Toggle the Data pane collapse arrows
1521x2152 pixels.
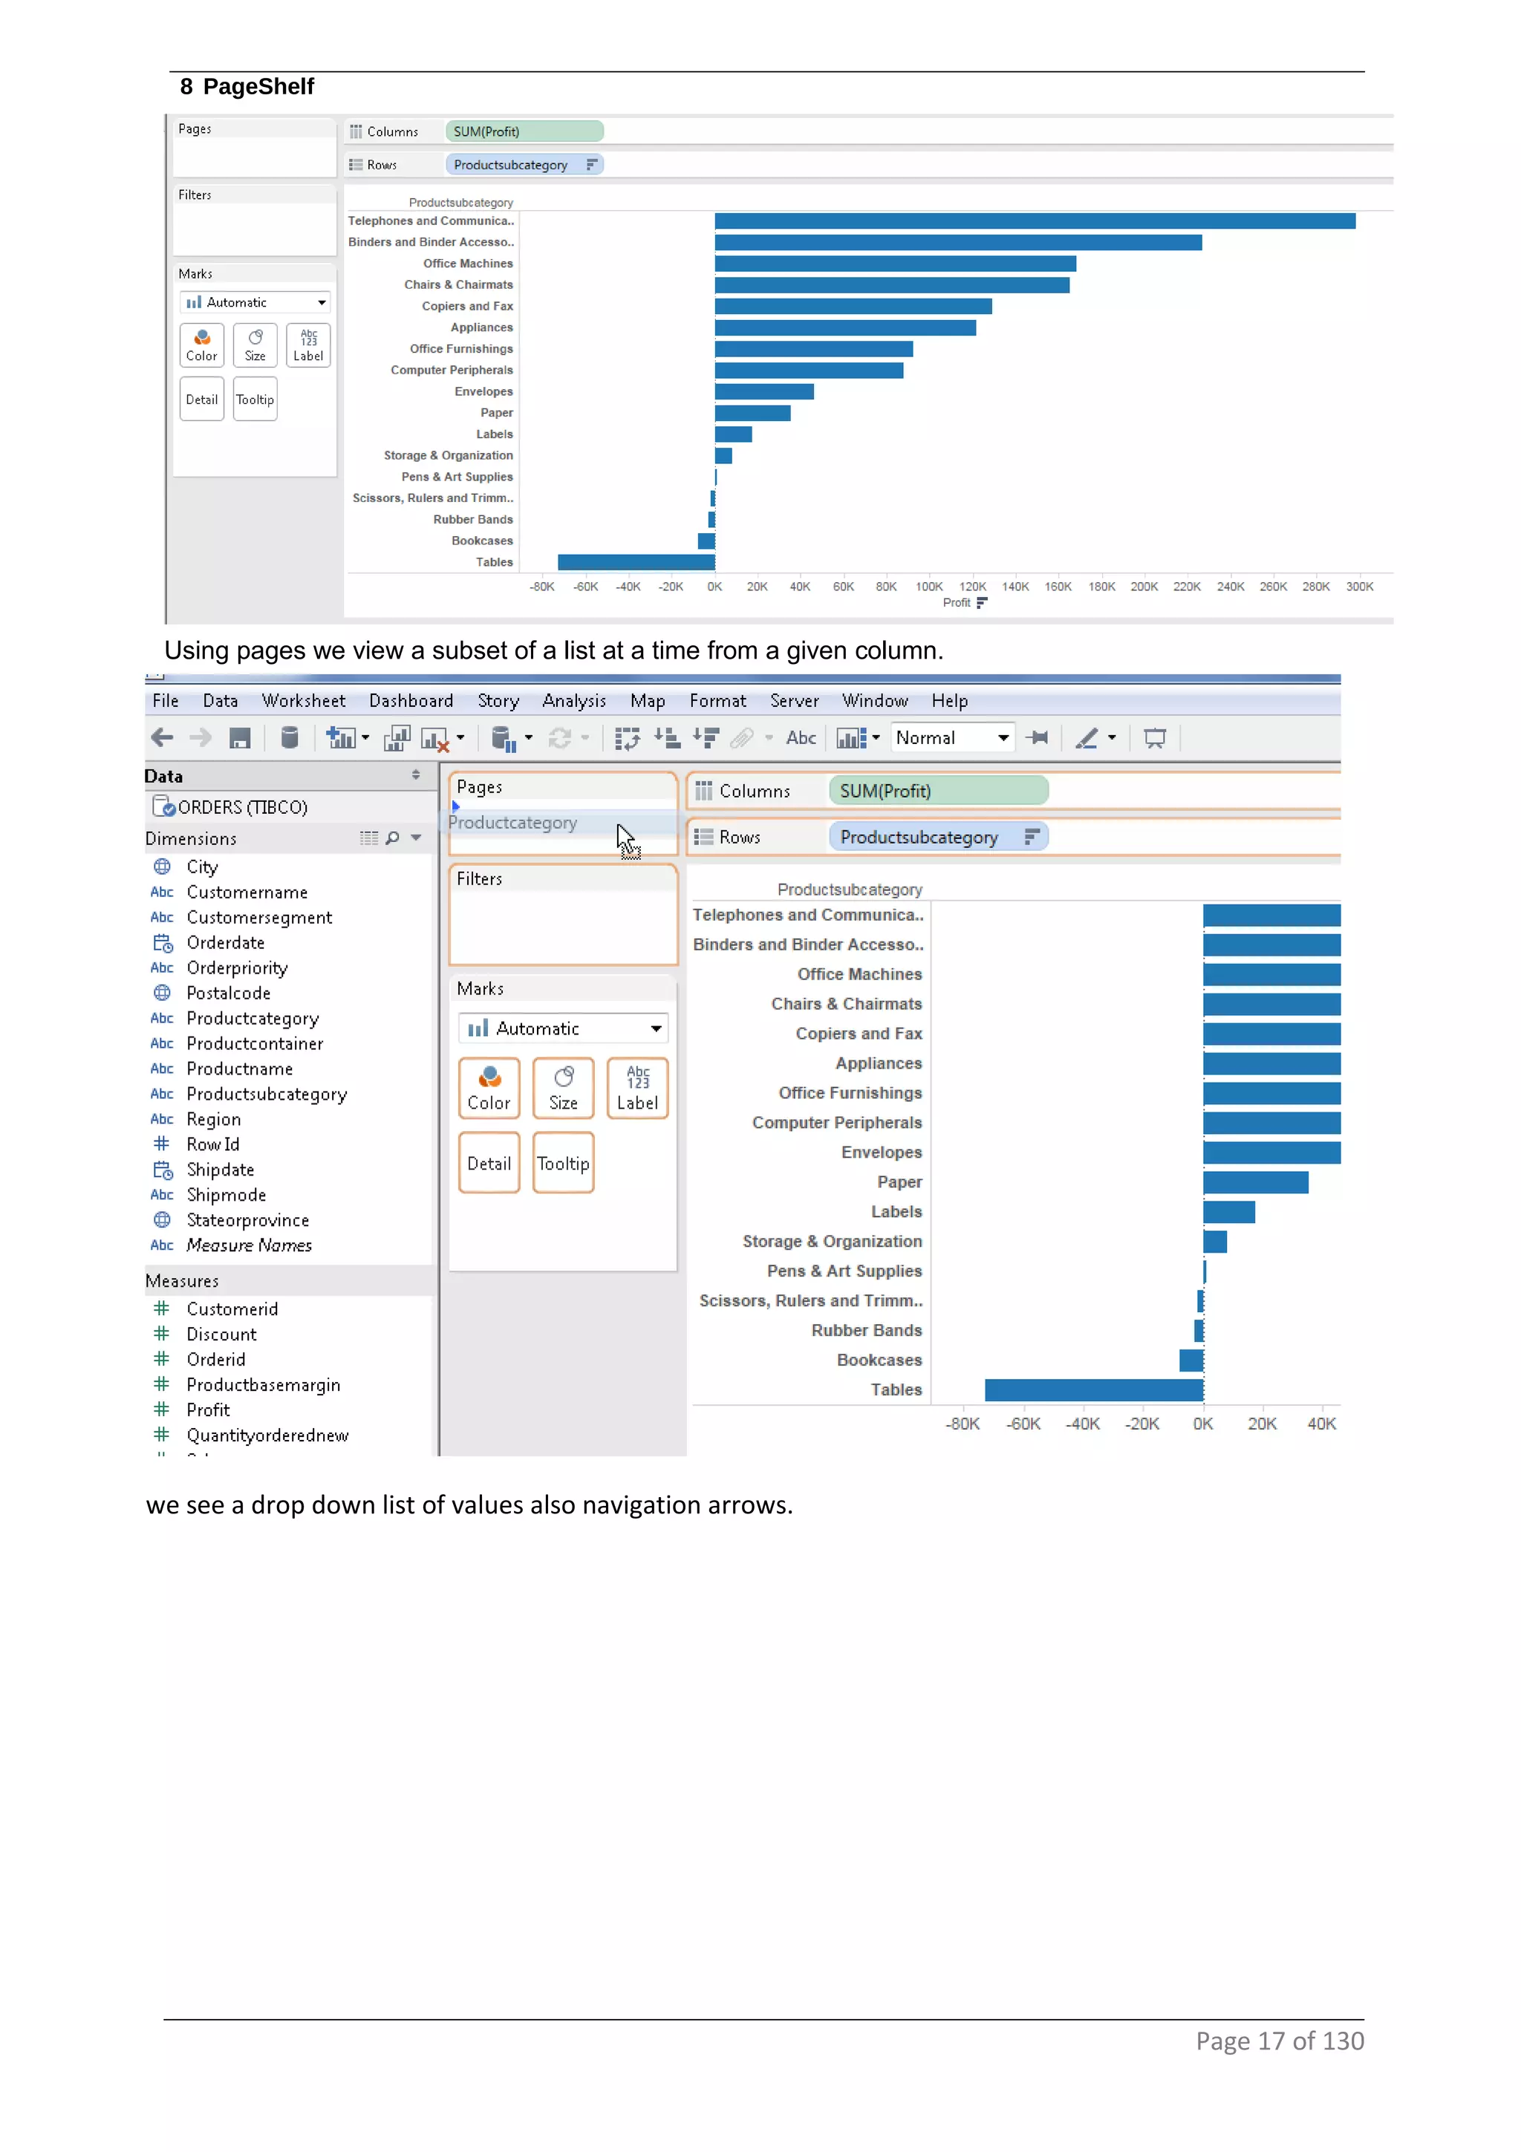(416, 775)
